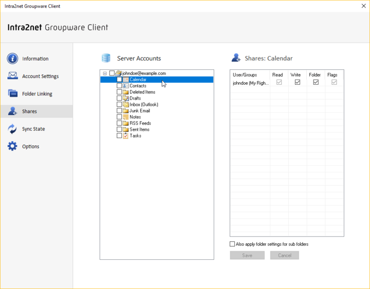Click the johndoe@example.com mailbox icon
370x289 pixels.
pyautogui.click(x=118, y=73)
